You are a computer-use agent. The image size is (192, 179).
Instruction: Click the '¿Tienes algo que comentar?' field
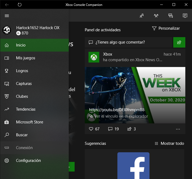click(128, 42)
